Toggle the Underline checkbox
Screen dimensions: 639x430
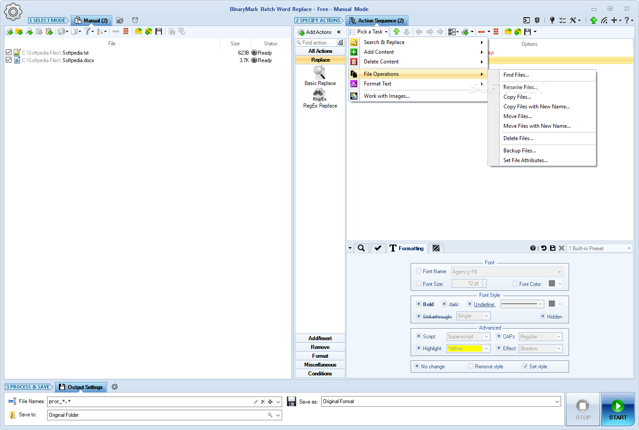tap(470, 304)
